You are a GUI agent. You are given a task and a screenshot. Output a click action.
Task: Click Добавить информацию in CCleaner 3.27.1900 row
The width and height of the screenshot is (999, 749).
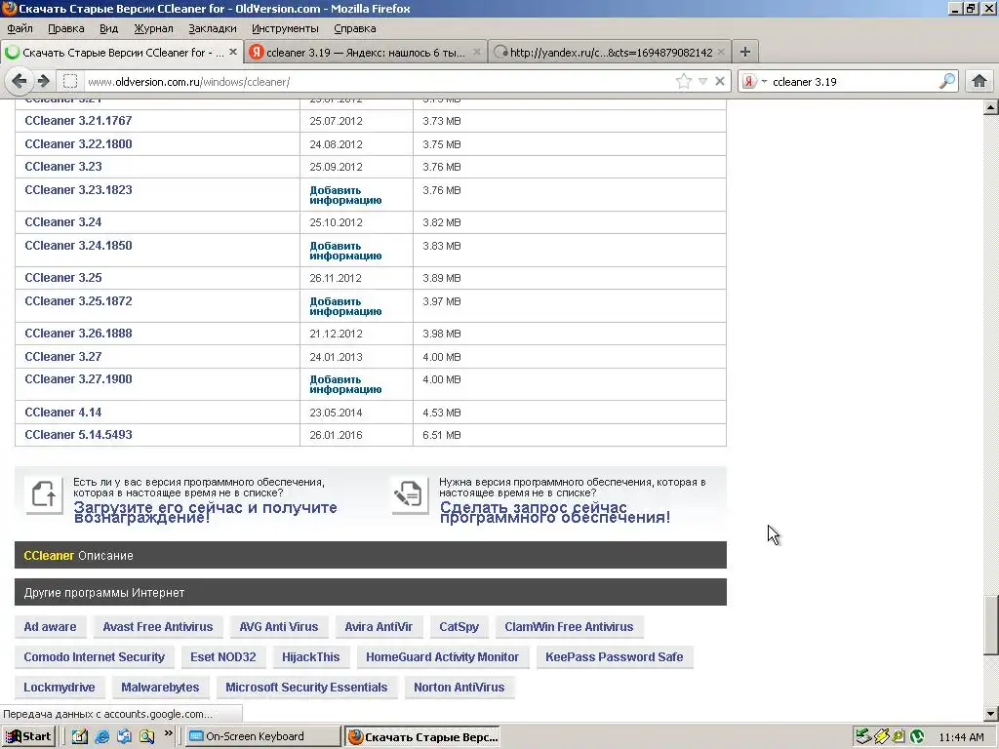345,384
